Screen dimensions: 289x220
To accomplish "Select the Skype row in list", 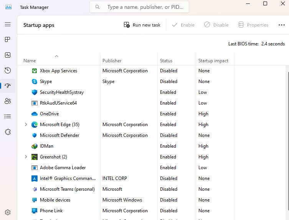I will [46, 82].
